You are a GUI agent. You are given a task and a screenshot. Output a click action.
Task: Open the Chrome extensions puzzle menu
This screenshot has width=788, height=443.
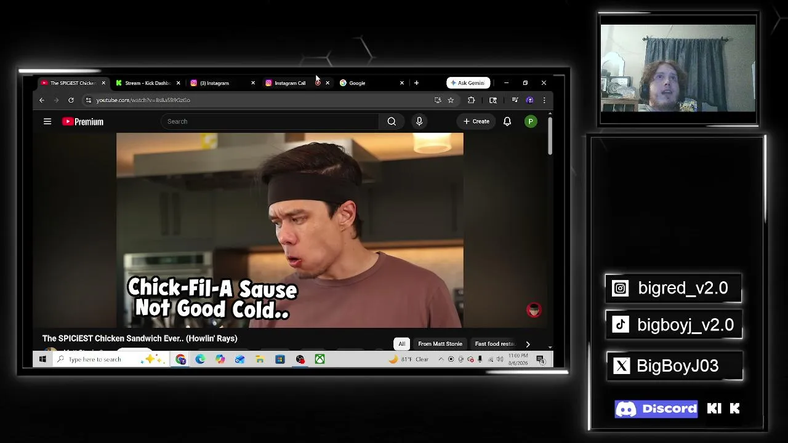(472, 100)
